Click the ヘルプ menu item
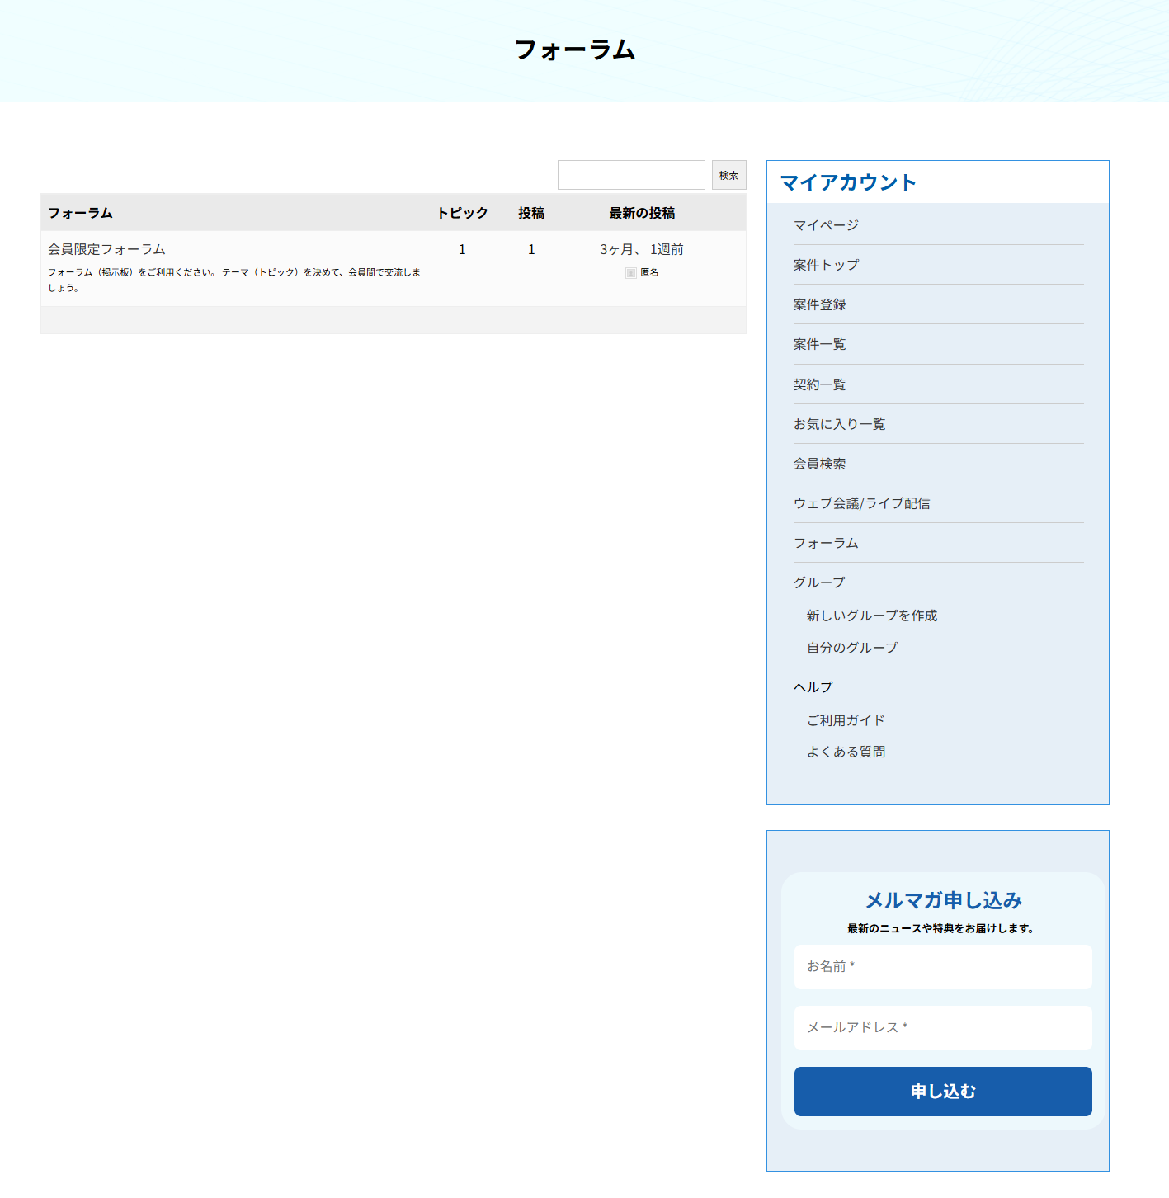Viewport: 1169px width, 1198px height. point(813,687)
